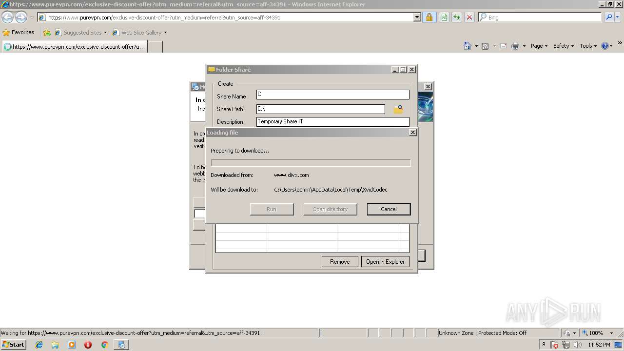Click the Share Path field containing C:\
The height and width of the screenshot is (351, 624).
tap(321, 109)
